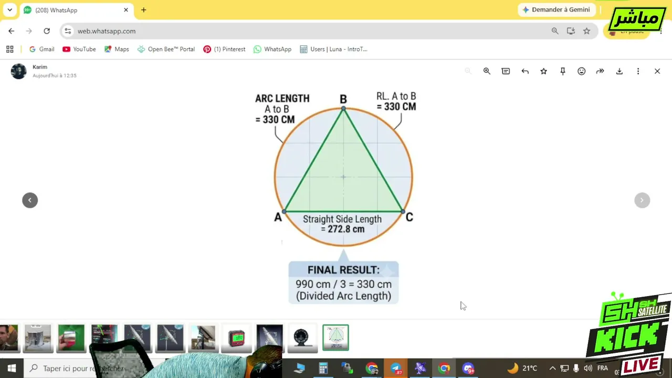
Task: Open the WhatsApp bookmark
Action: [272, 49]
